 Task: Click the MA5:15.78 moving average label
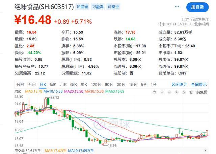pyautogui.click(x=34, y=91)
